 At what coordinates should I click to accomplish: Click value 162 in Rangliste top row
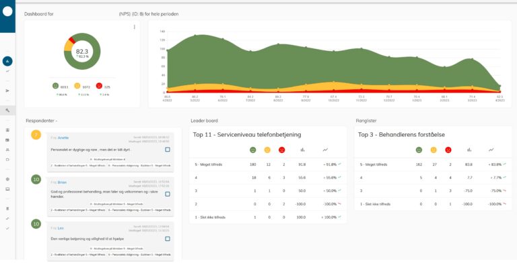click(x=419, y=164)
